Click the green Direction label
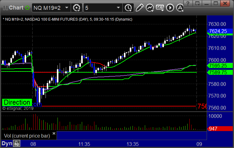 click(x=17, y=102)
